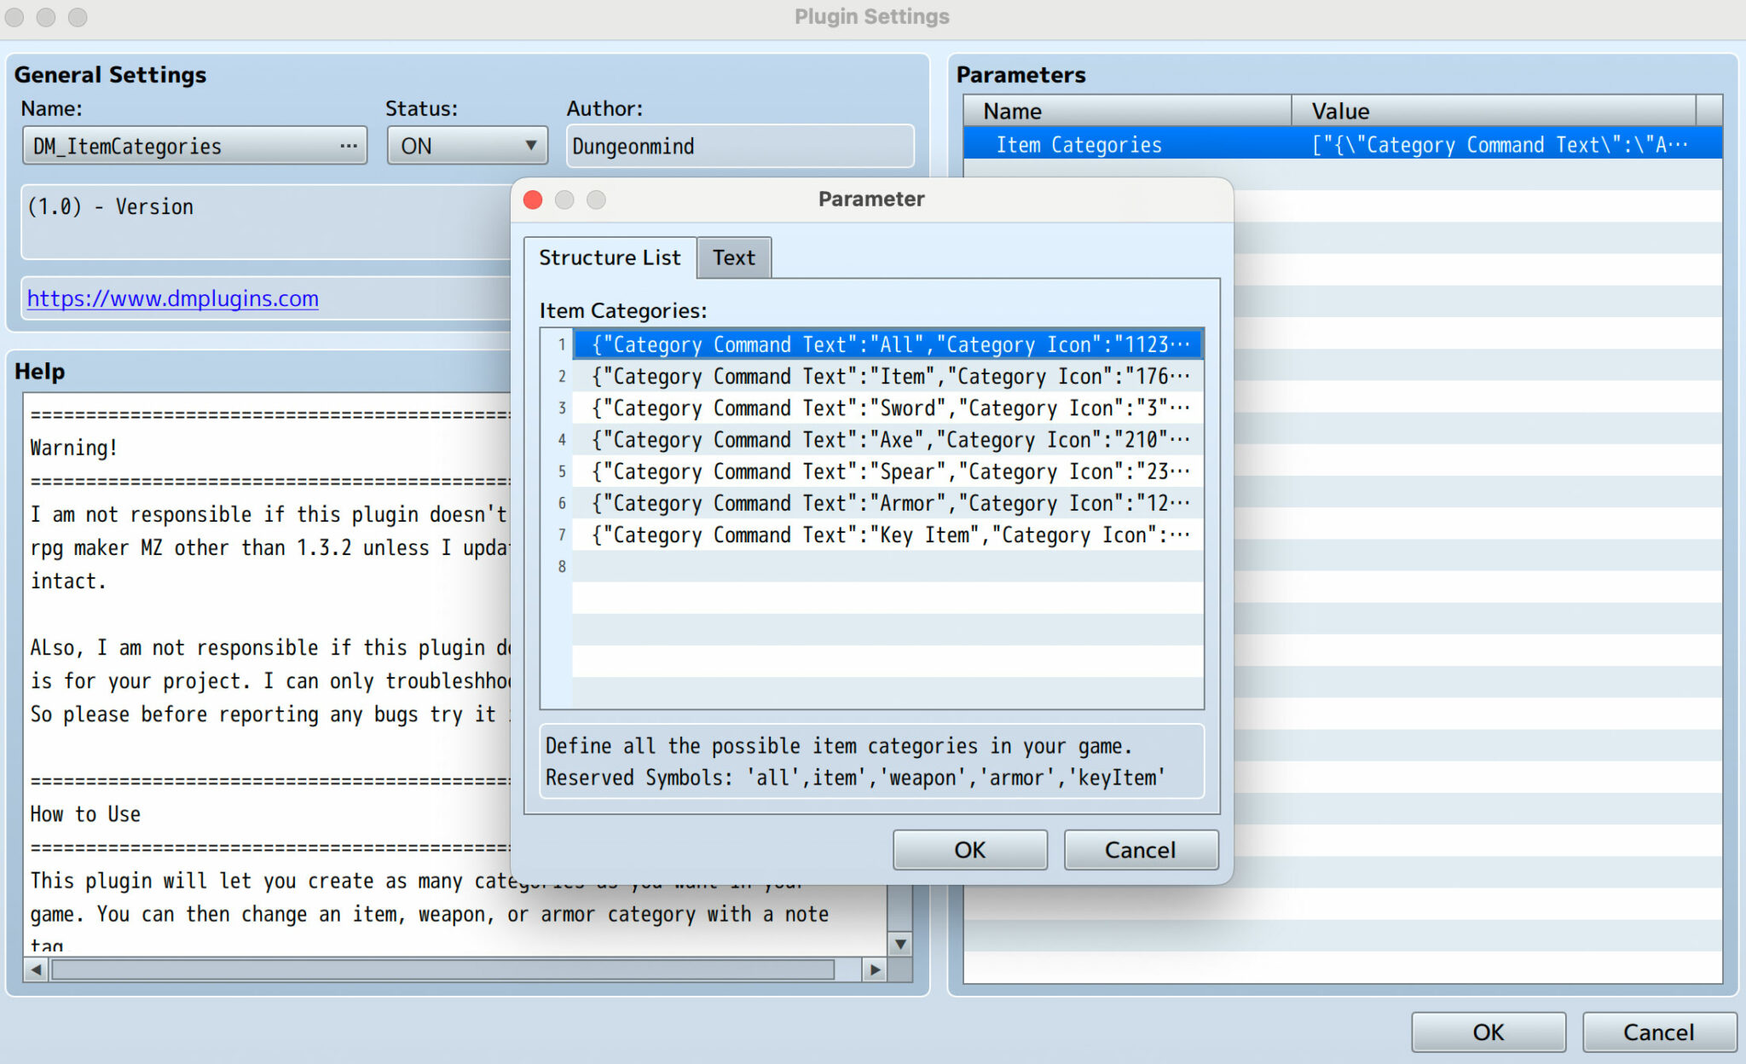Select the "All" category row
Screen dimensions: 1746x1064
coord(887,344)
